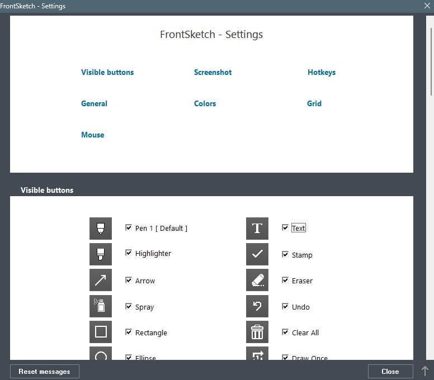
Task: Toggle the Ellipse checkbox
Action: (x=129, y=357)
